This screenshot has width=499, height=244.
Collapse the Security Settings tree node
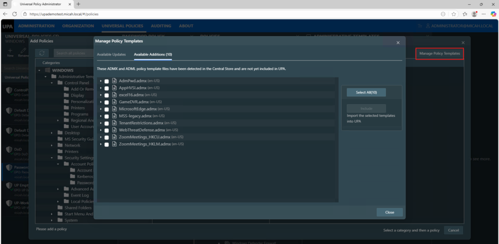(53, 158)
